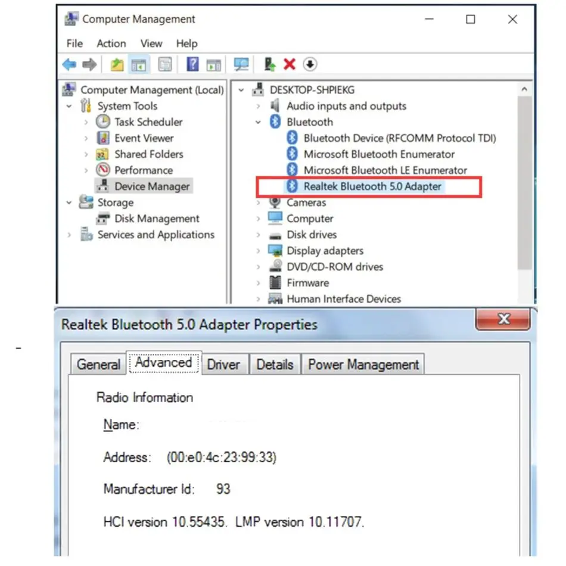
Task: Click the HCI version 10.55435 text
Action: point(165,522)
